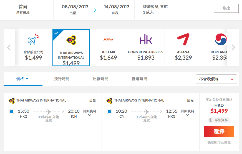
Task: Select the 15:30 HKG outbound flight radio
Action: (x=12, y=112)
